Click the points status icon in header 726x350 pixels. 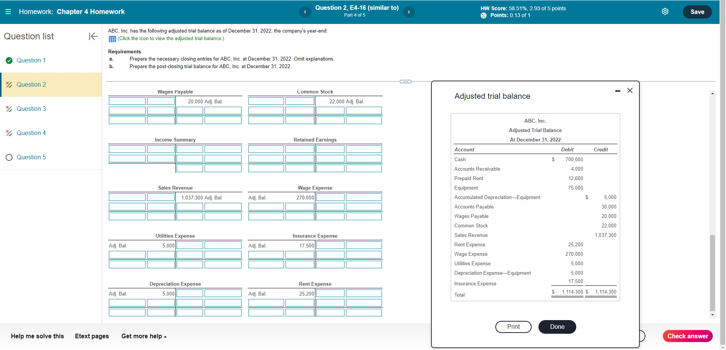[x=484, y=16]
